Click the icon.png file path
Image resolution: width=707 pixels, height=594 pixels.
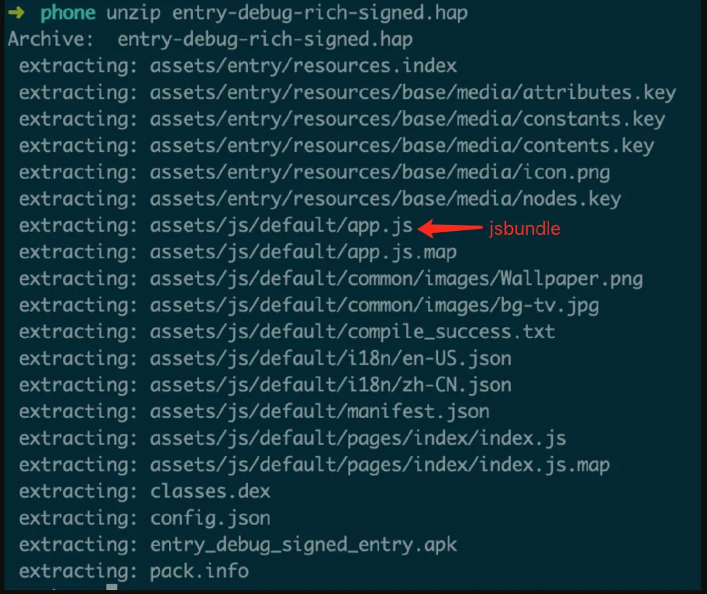click(380, 173)
